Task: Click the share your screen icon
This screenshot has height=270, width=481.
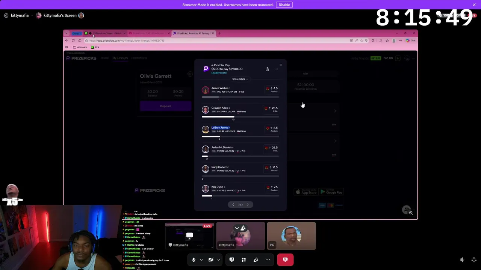Action: (x=231, y=259)
